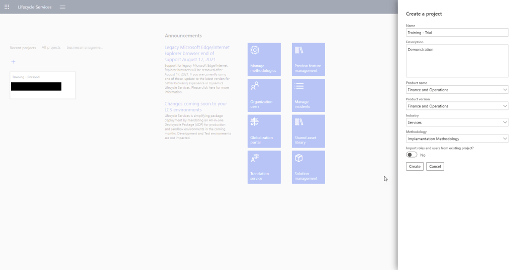This screenshot has width=514, height=270.
Task: Open the Manage methodologies tile
Action: pos(264,59)
